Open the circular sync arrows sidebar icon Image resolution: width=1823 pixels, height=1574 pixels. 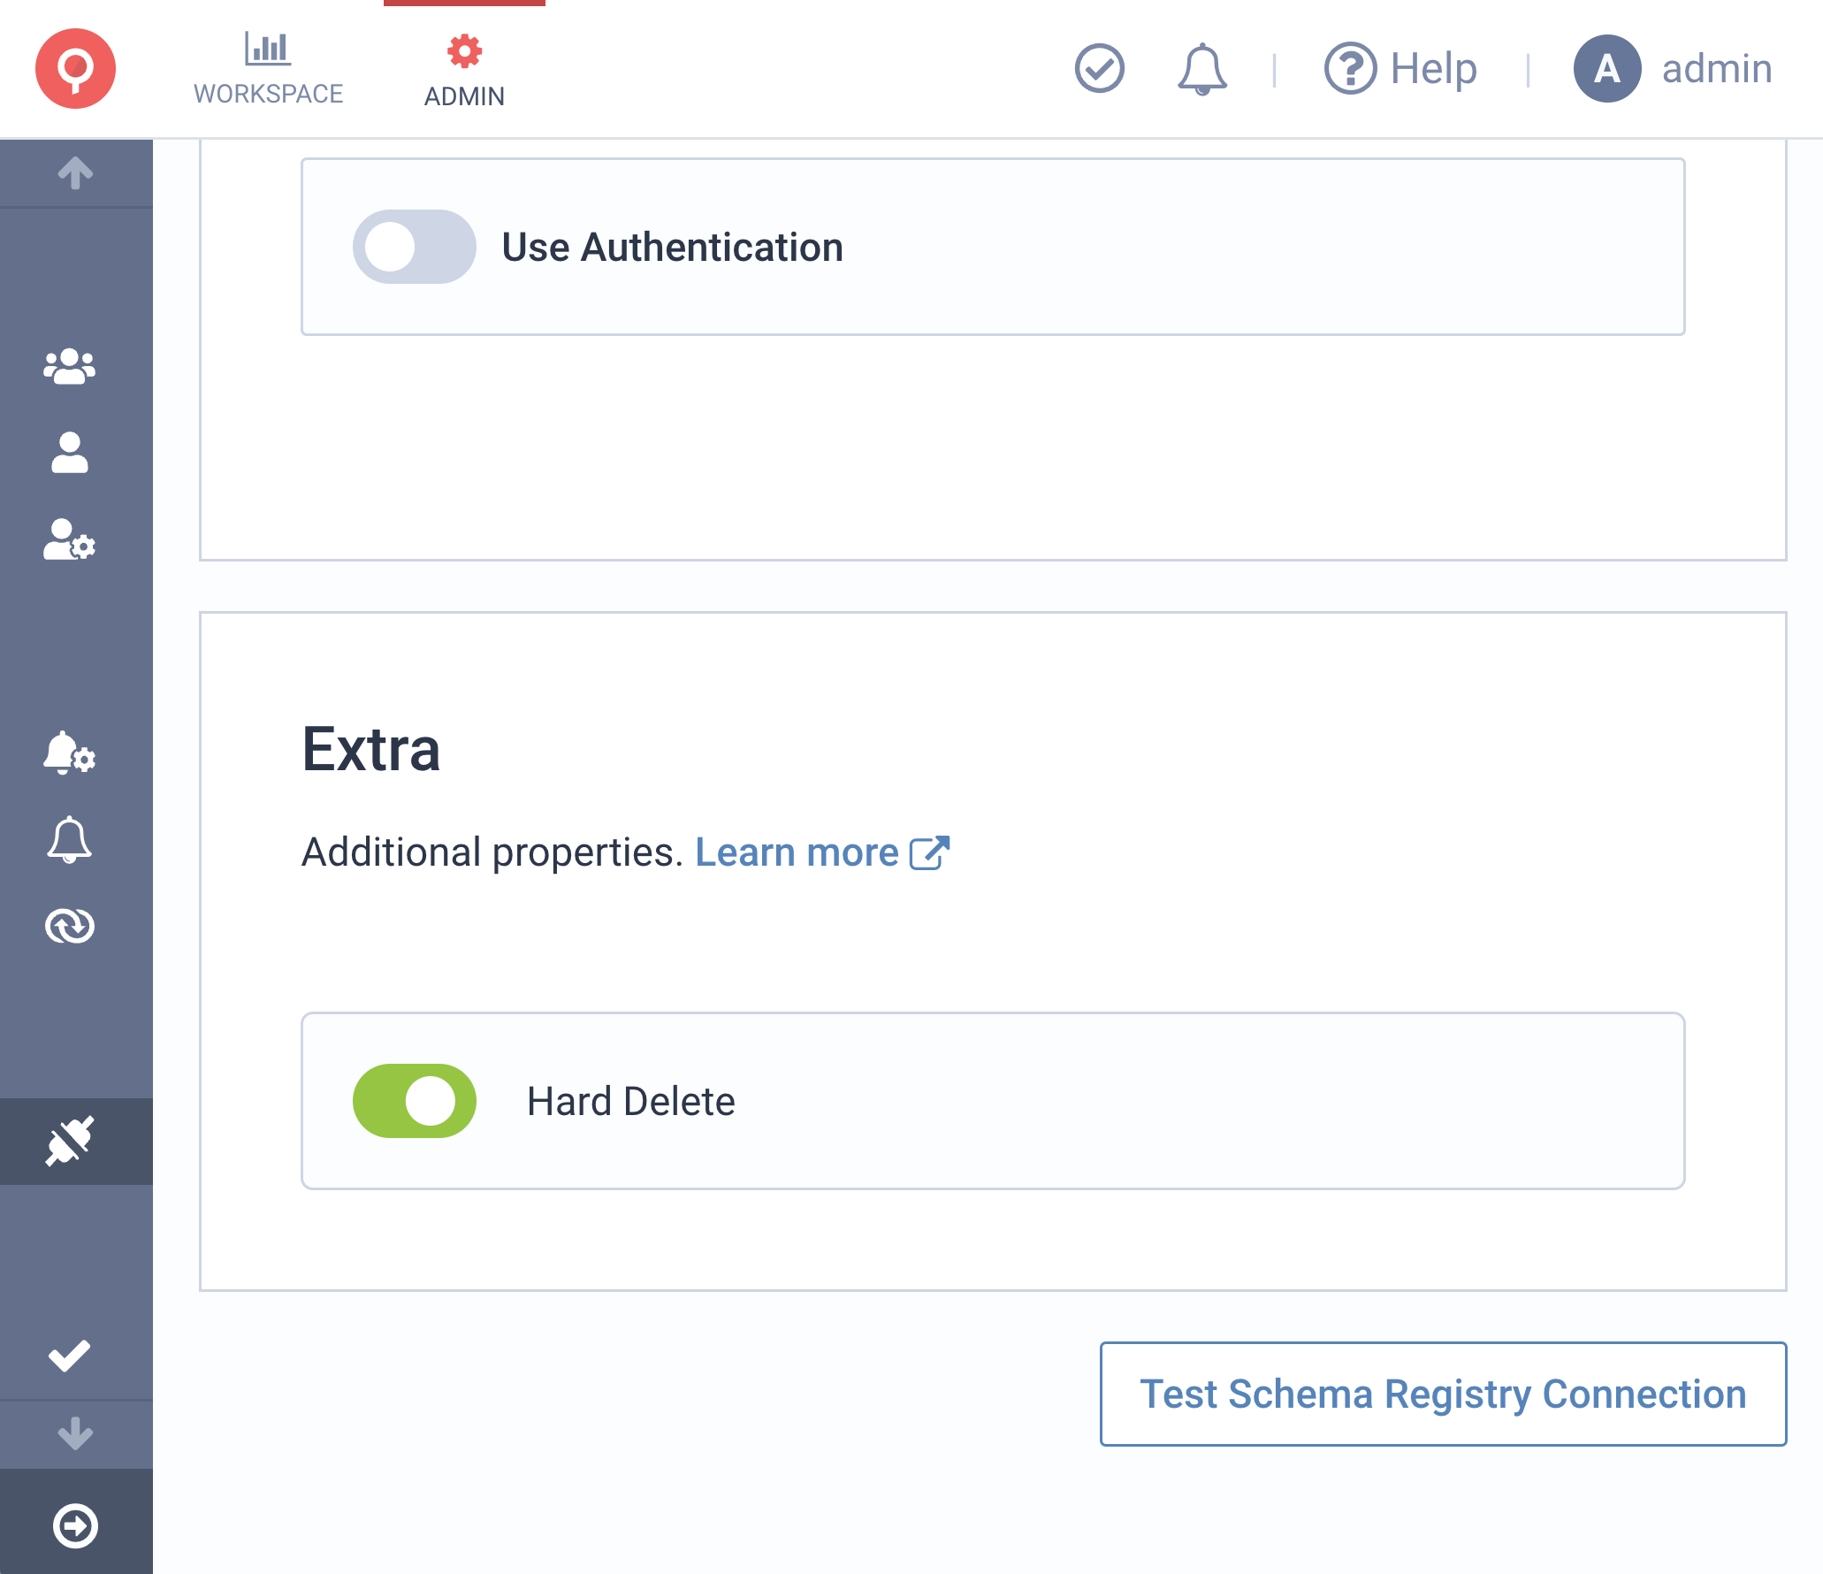coord(70,926)
